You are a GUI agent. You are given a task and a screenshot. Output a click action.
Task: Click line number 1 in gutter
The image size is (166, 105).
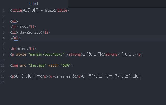click(4, 10)
